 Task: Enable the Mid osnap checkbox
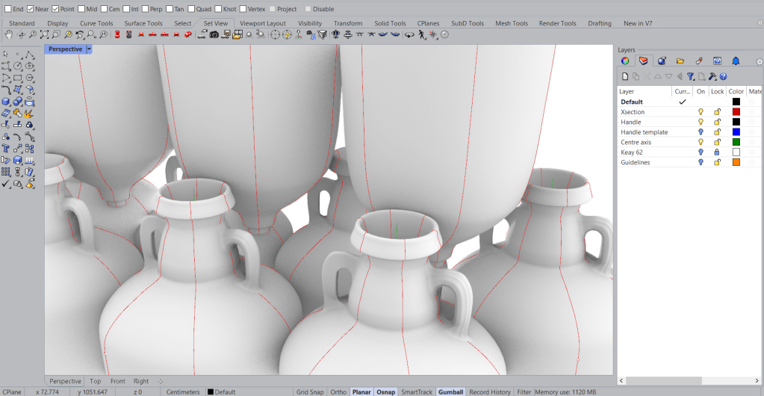click(x=81, y=9)
